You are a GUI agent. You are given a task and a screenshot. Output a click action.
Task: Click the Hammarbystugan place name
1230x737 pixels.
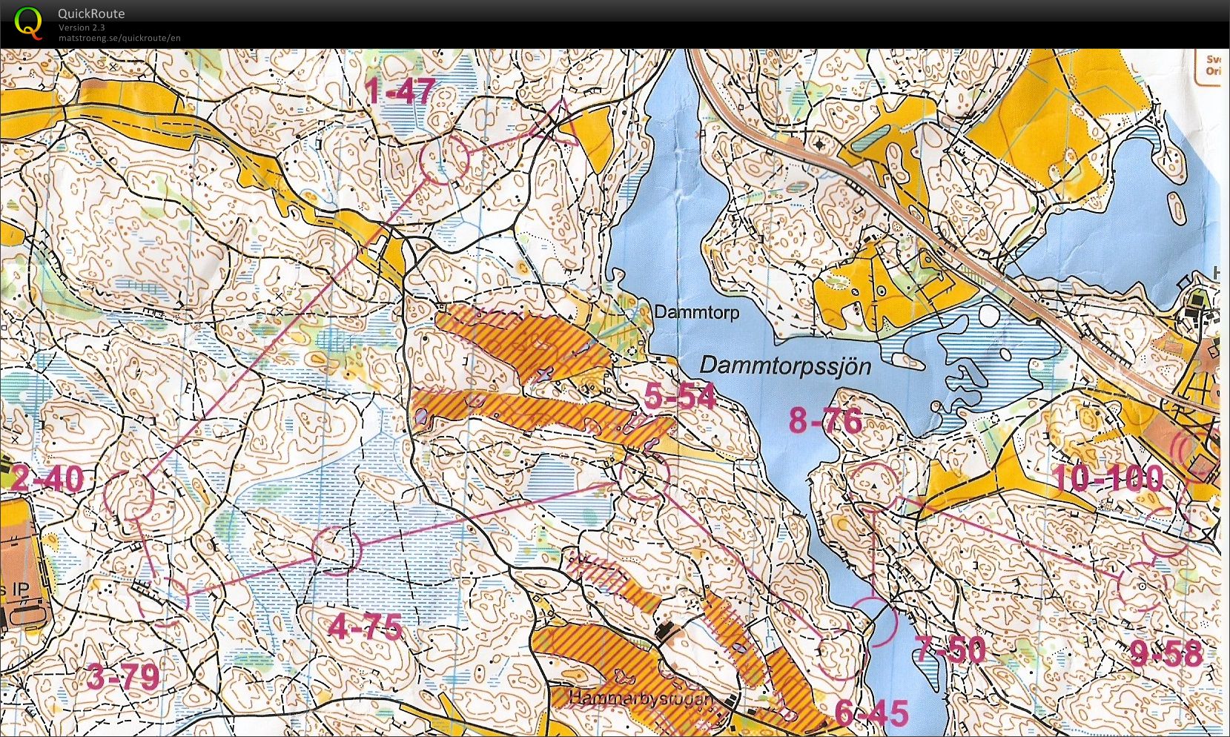tap(641, 698)
